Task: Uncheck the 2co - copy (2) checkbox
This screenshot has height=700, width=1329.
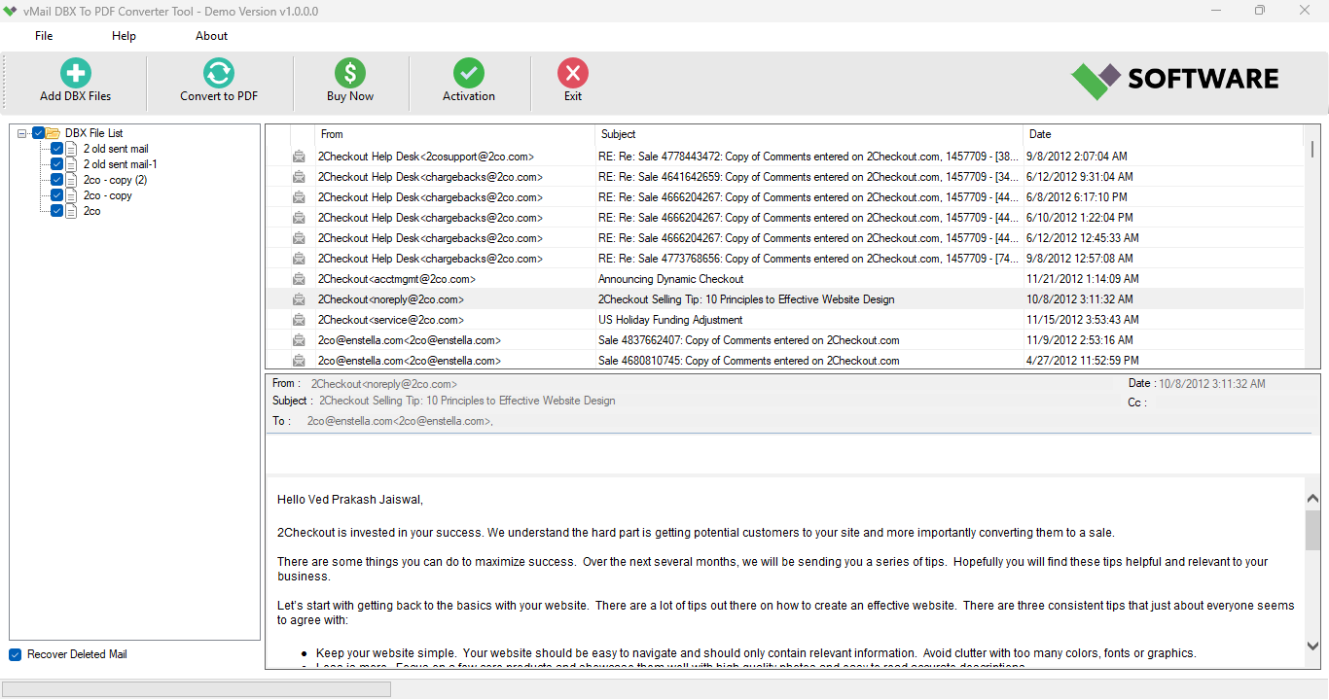Action: pos(56,179)
